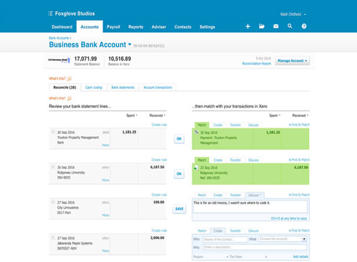The width and height of the screenshot is (357, 262).
Task: Click More on the City Limousines line
Action: [x=106, y=215]
